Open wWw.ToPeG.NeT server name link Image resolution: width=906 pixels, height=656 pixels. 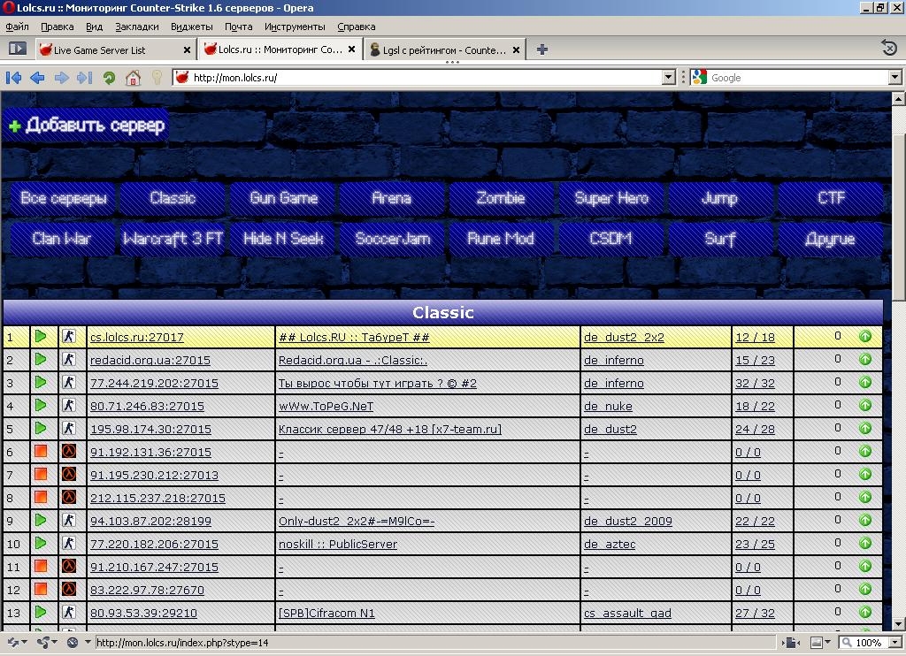tap(326, 407)
